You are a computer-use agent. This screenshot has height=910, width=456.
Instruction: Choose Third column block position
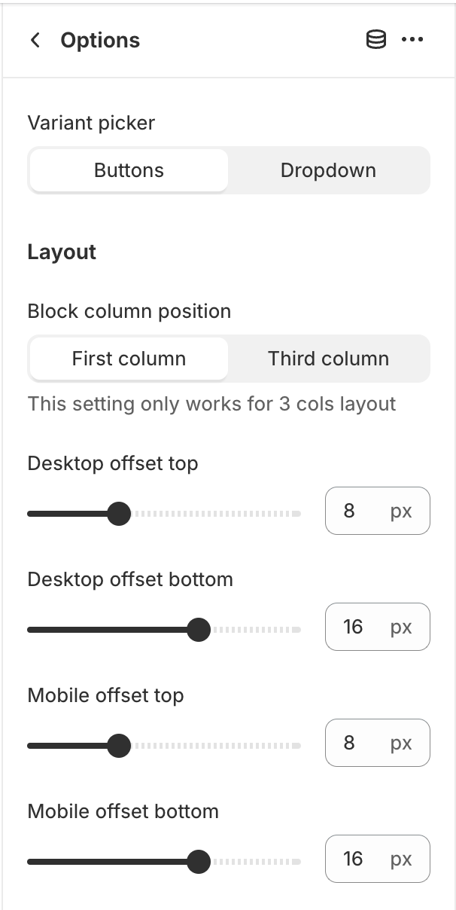coord(328,359)
